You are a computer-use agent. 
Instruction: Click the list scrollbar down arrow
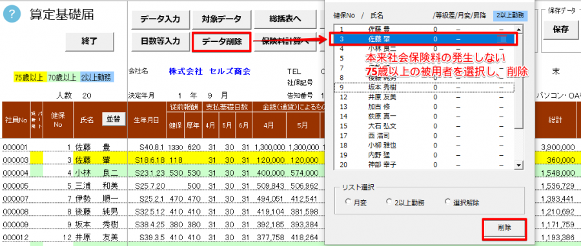[x=519, y=166]
